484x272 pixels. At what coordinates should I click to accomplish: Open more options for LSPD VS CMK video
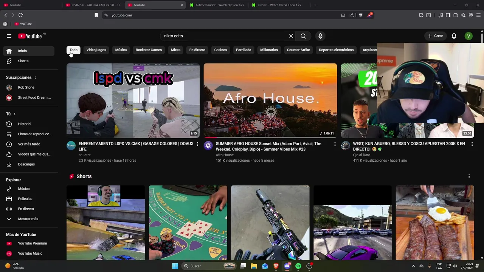coord(197,144)
